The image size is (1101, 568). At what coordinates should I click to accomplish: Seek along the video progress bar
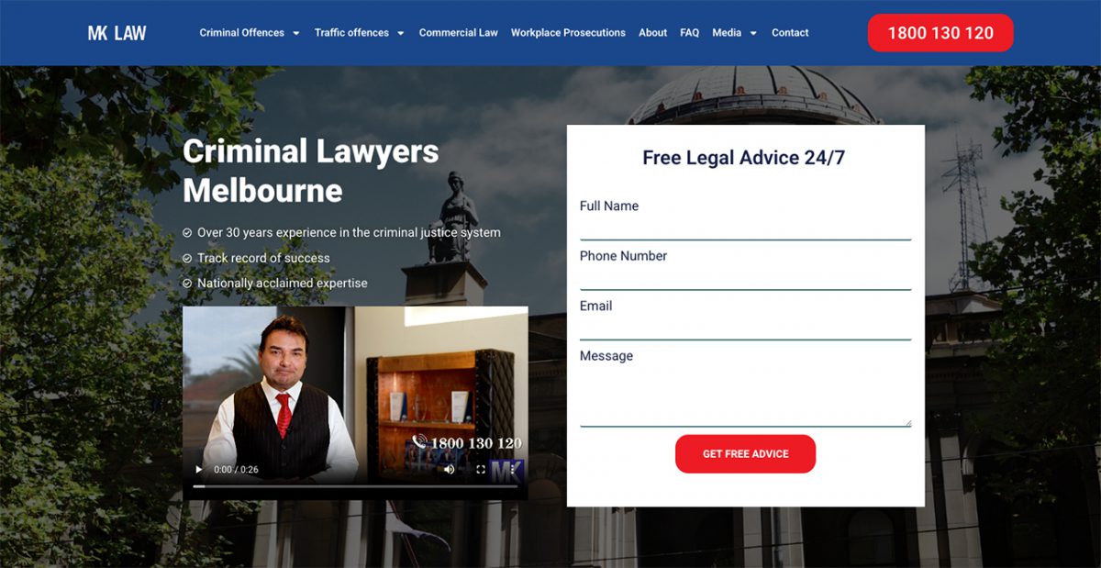[x=355, y=486]
